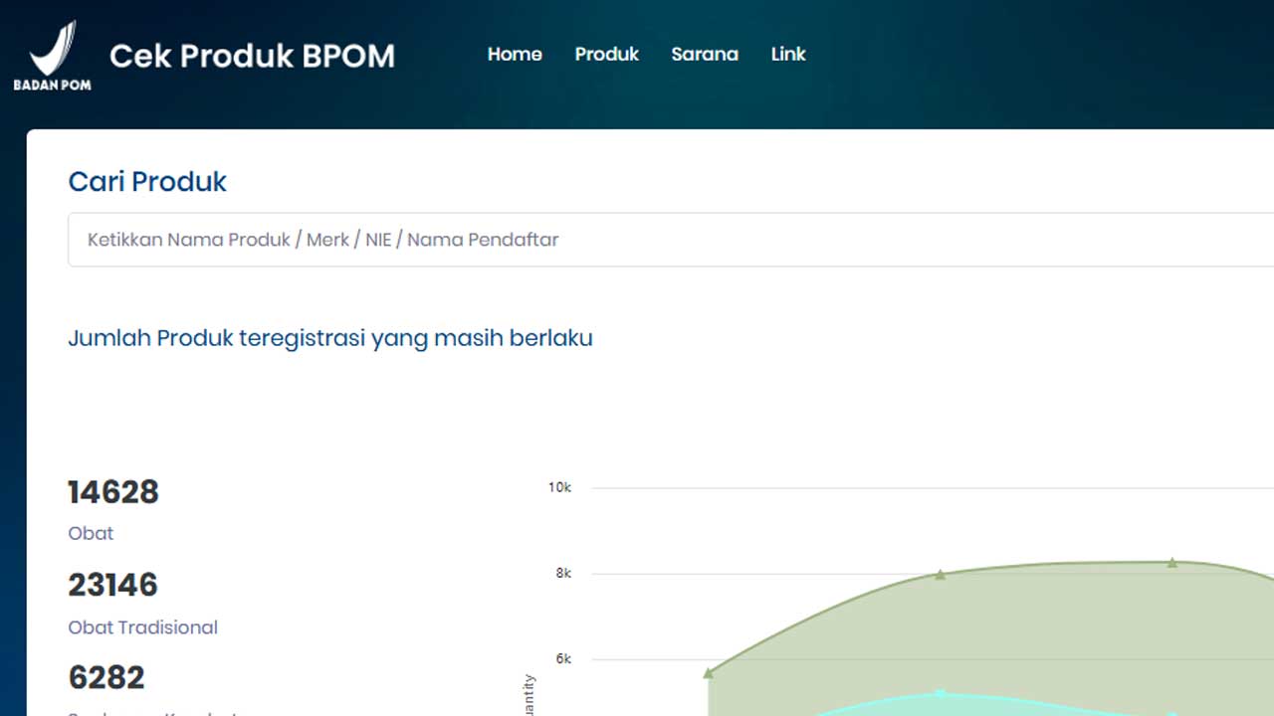This screenshot has height=716, width=1274.
Task: Click the 10k axis label
Action: 559,487
